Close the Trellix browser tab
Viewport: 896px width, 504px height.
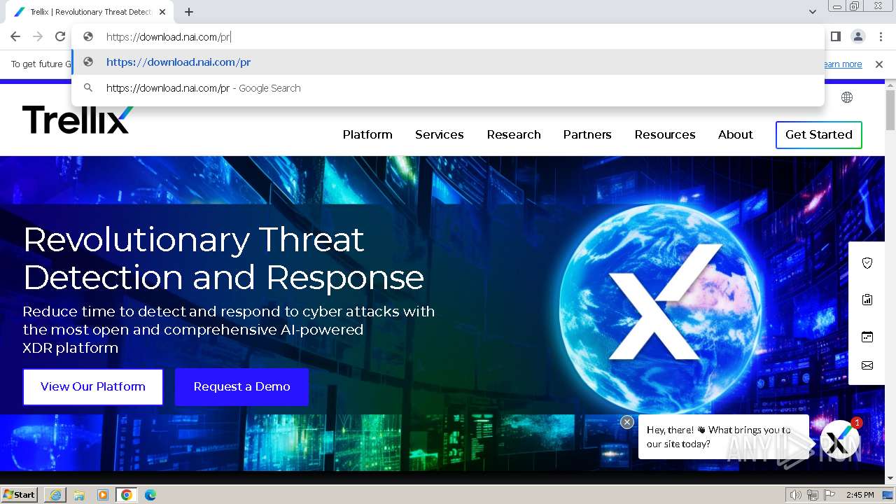point(162,12)
